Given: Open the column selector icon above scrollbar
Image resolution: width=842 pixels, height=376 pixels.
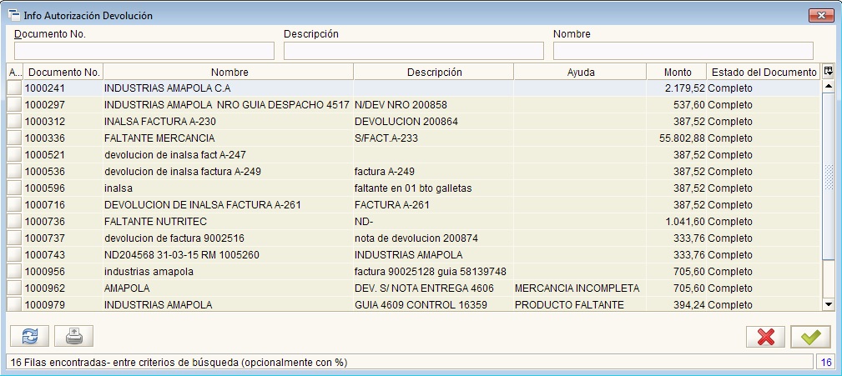Looking at the screenshot, I should coord(828,72).
